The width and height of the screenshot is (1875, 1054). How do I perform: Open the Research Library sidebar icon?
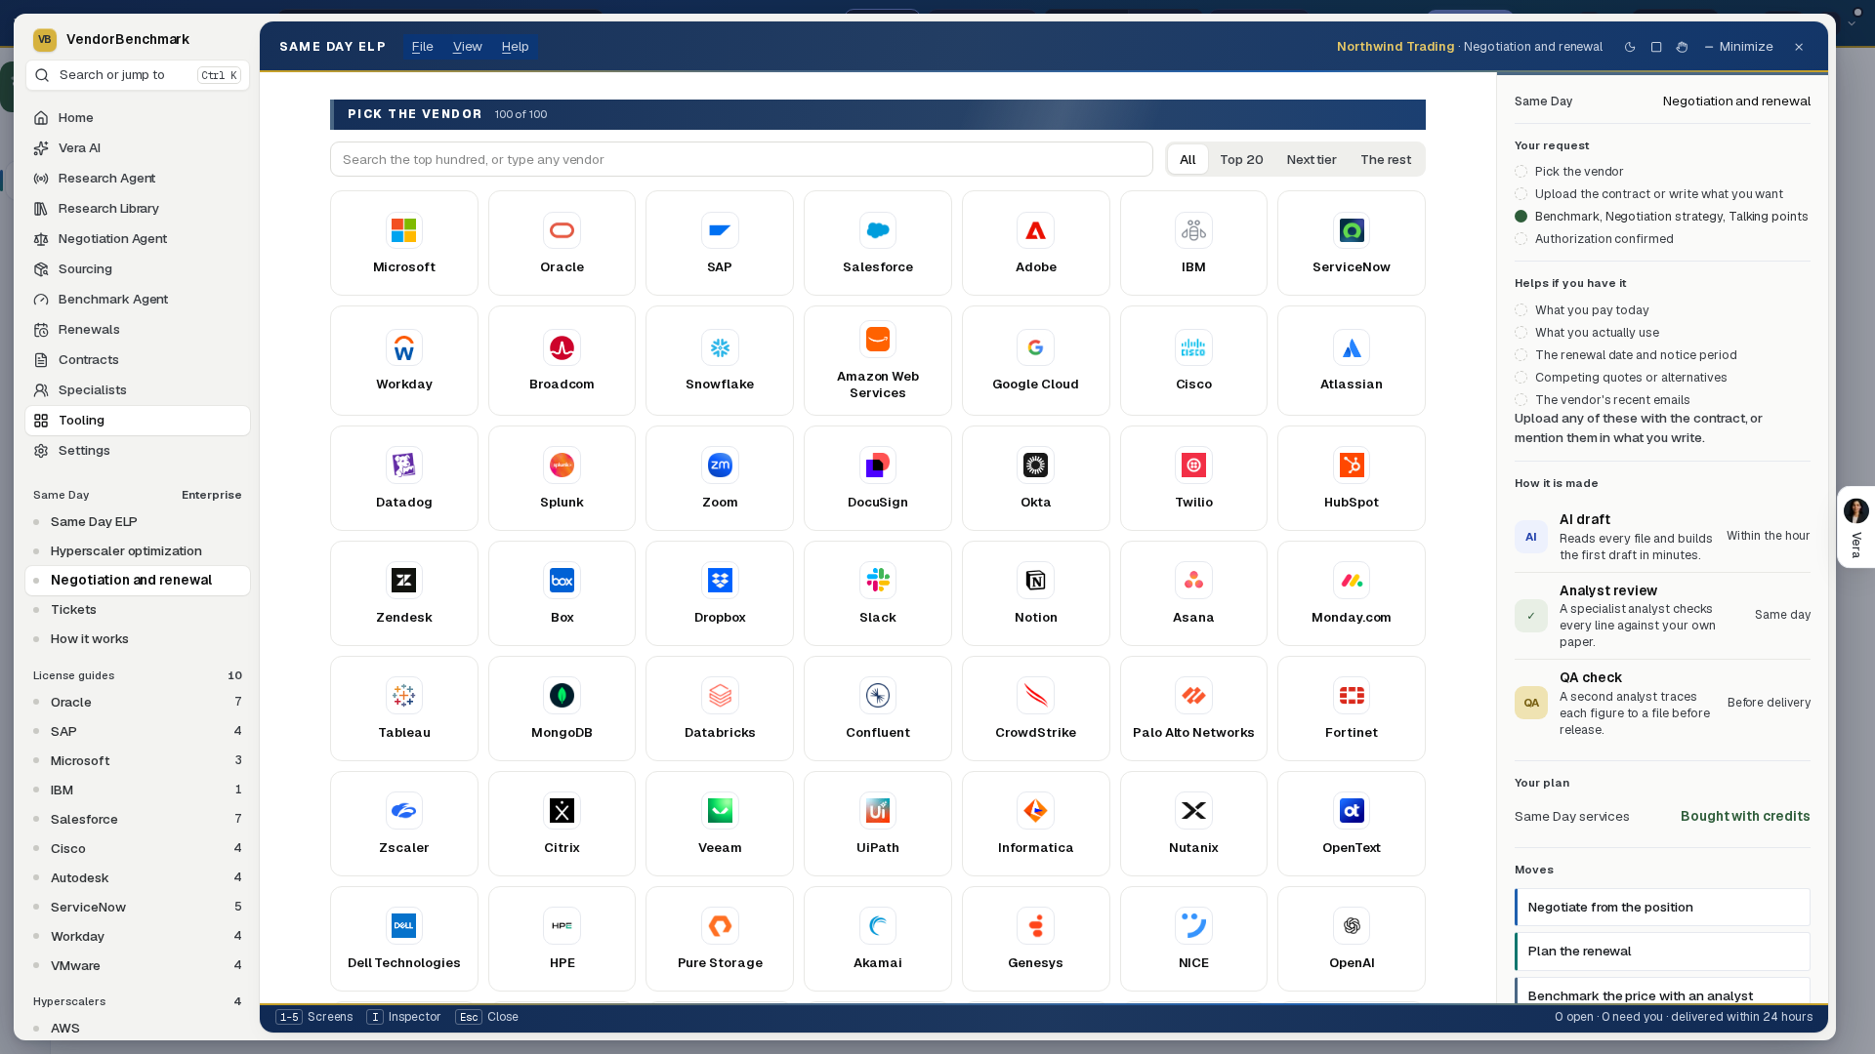41,209
